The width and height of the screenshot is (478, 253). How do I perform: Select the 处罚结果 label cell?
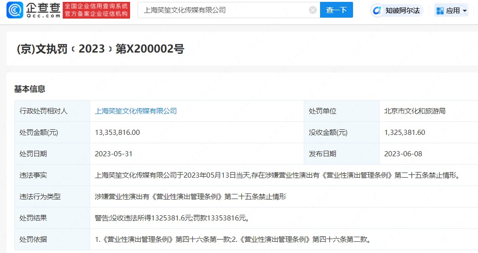pos(52,218)
